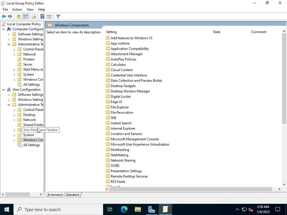Select Presentation Settings in the list

coord(126,171)
